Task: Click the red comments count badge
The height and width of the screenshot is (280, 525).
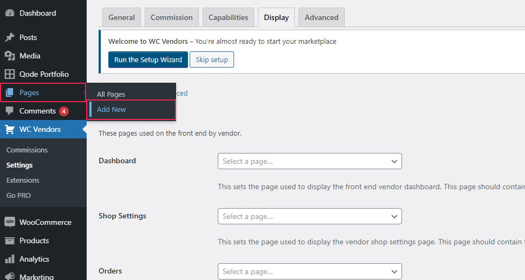Action: [64, 111]
